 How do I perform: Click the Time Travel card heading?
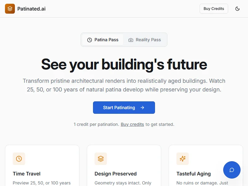pos(27,174)
